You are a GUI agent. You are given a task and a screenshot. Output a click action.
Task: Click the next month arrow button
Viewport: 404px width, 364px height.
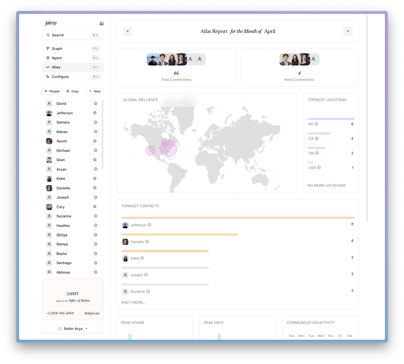click(348, 31)
